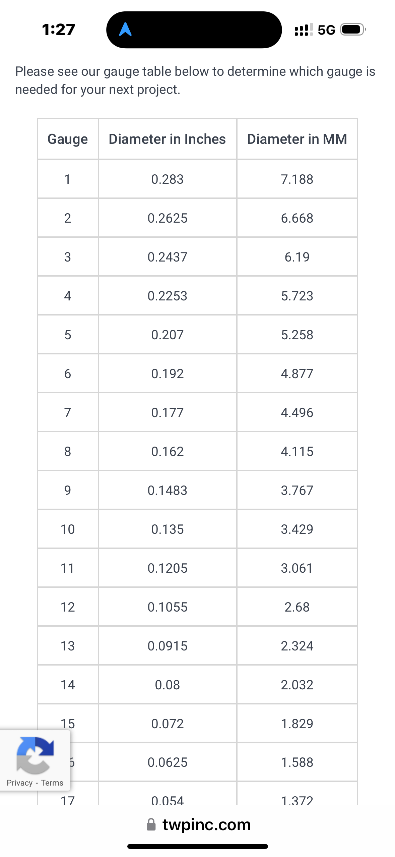Tap the battery icon in status bar

pos(353,30)
